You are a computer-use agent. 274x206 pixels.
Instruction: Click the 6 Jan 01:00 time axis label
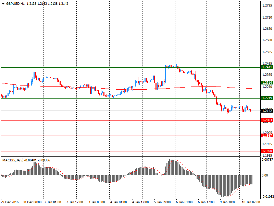(x=184, y=202)
